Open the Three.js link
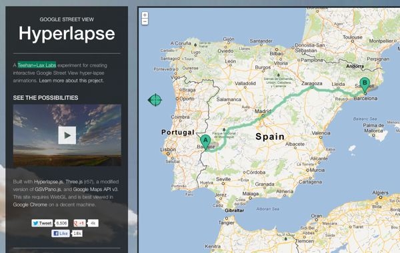Image resolution: width=400 pixels, height=253 pixels. [x=74, y=182]
